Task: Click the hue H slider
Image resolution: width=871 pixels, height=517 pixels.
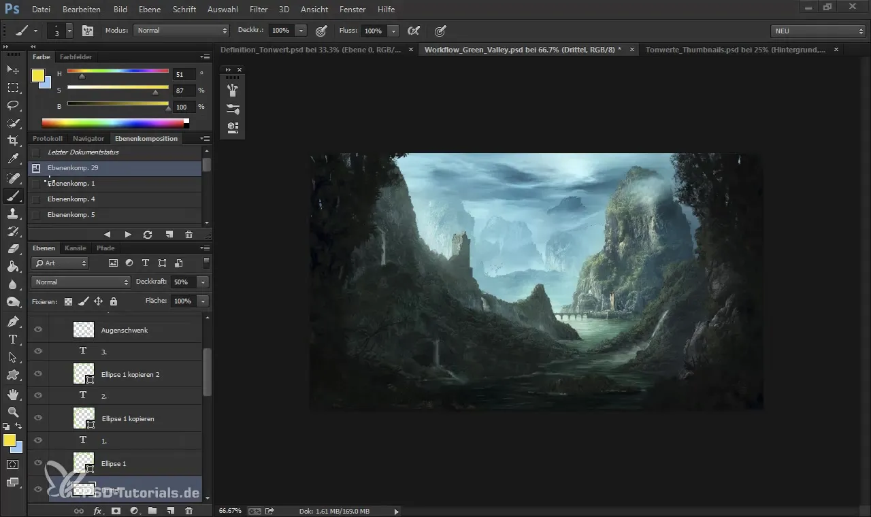Action: (118, 71)
